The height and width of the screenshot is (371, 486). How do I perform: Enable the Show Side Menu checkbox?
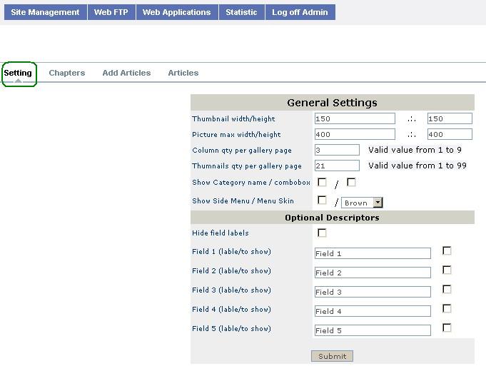(x=323, y=200)
